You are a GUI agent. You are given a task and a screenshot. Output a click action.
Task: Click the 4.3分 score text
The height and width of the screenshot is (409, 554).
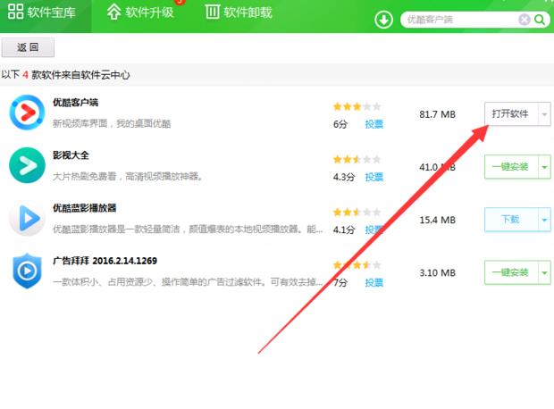(x=344, y=177)
